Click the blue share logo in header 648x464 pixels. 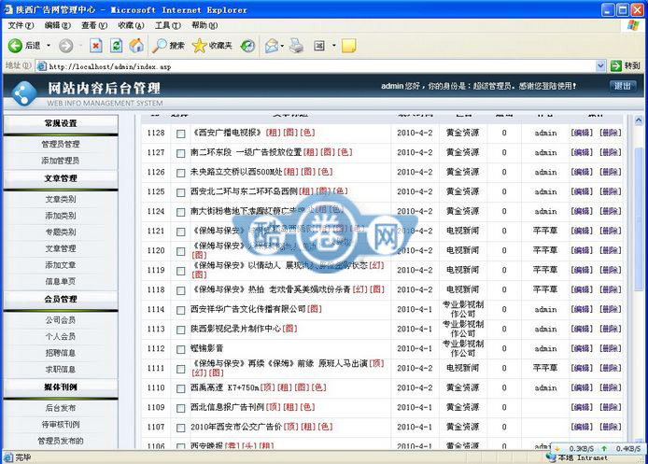pos(24,93)
